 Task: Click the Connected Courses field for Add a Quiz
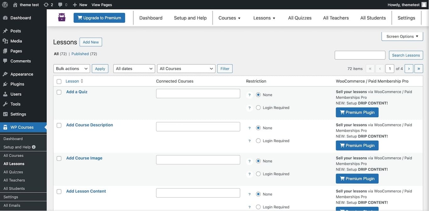[x=198, y=93]
